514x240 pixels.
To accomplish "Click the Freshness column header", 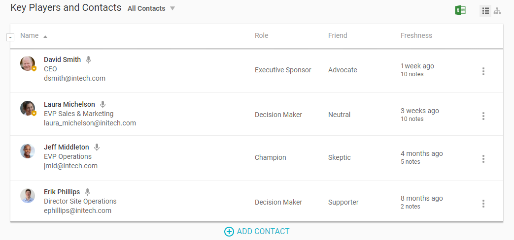I will point(416,35).
